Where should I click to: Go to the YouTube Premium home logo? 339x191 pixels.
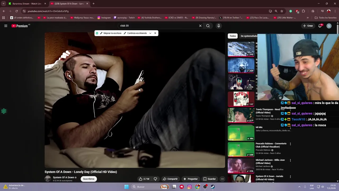[20, 26]
